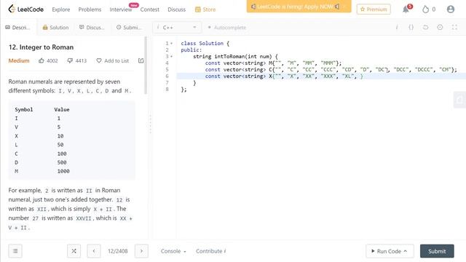Switch to the Description tab
Viewport: 466px width, 262px height.
click(x=17, y=28)
